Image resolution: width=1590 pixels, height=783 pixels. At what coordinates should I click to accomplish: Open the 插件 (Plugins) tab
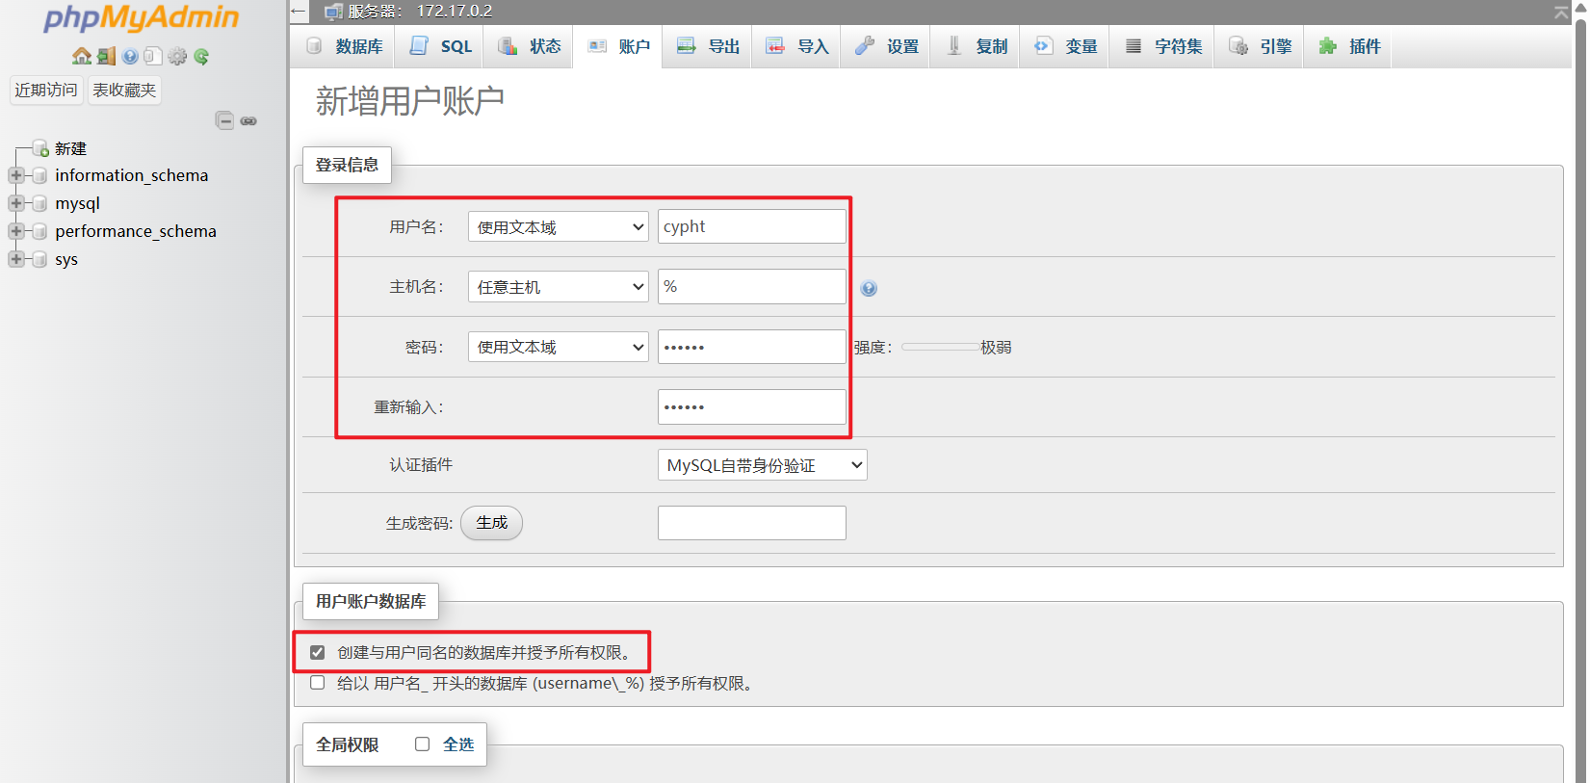tap(1348, 46)
